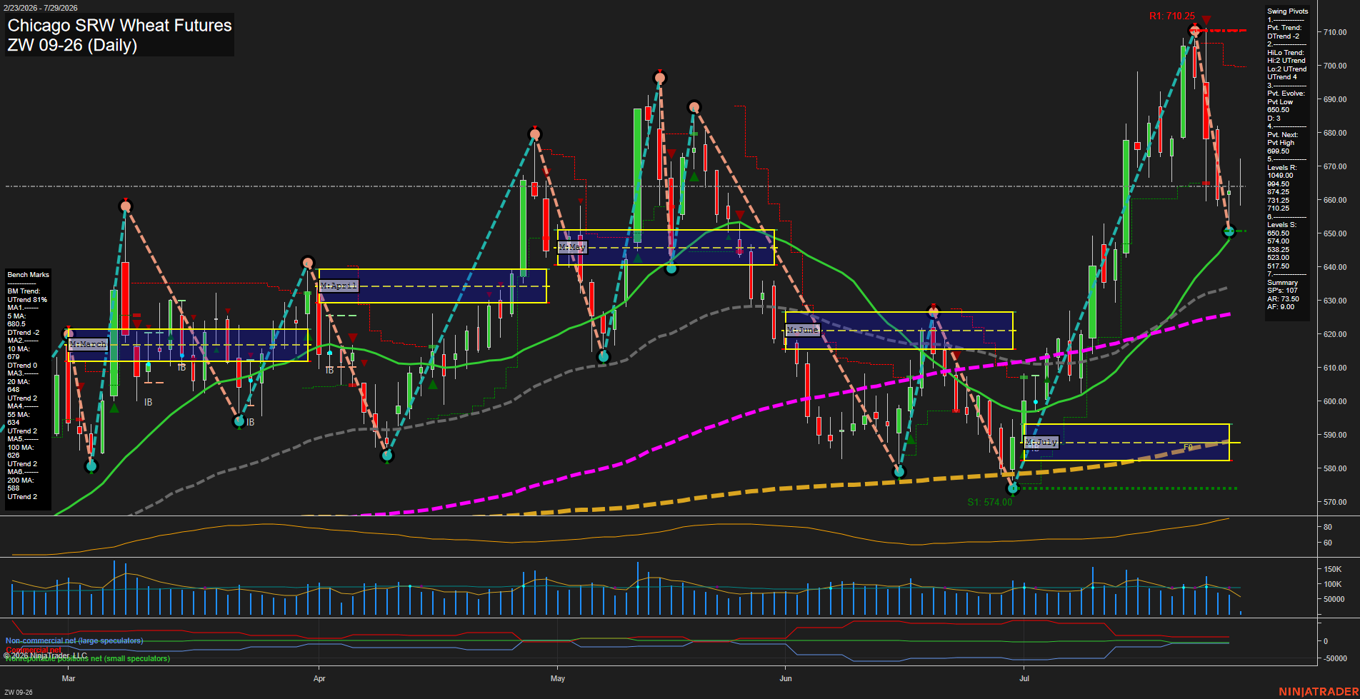The height and width of the screenshot is (699, 1360).
Task: Click the -50000 COT axis label
Action: click(1336, 658)
